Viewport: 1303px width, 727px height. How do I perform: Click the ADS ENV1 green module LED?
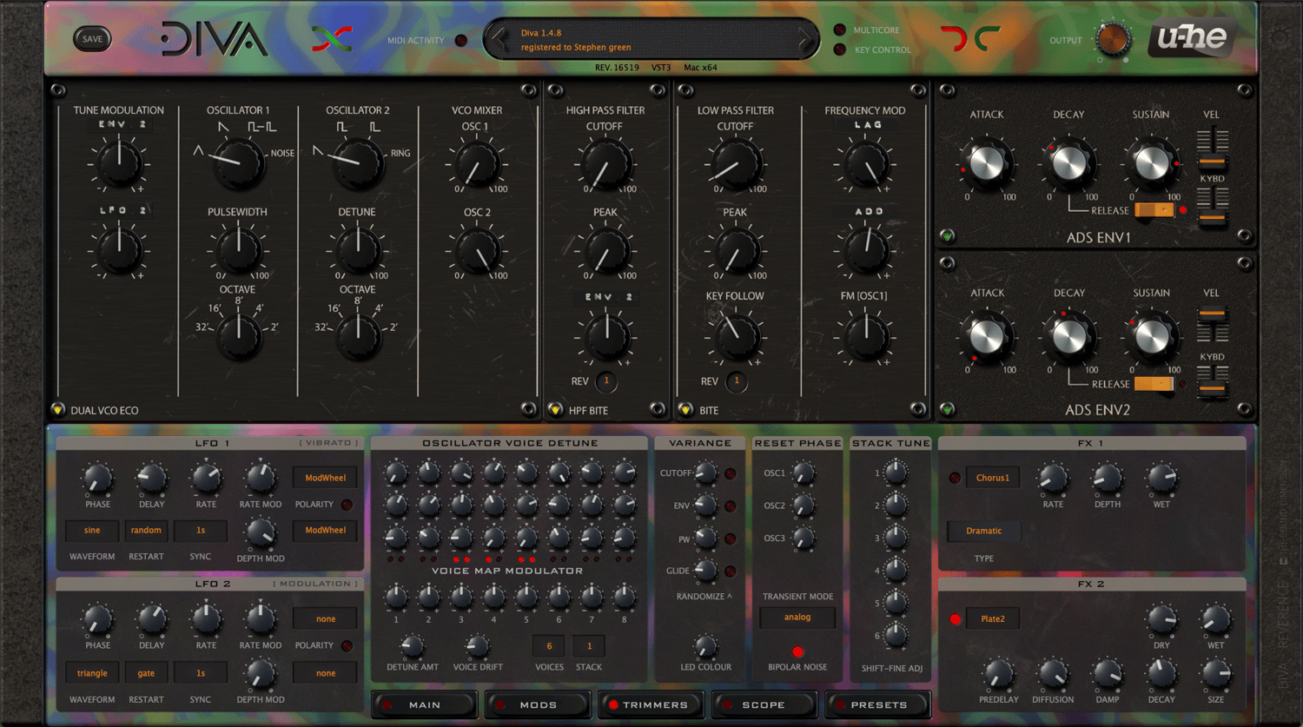[947, 236]
